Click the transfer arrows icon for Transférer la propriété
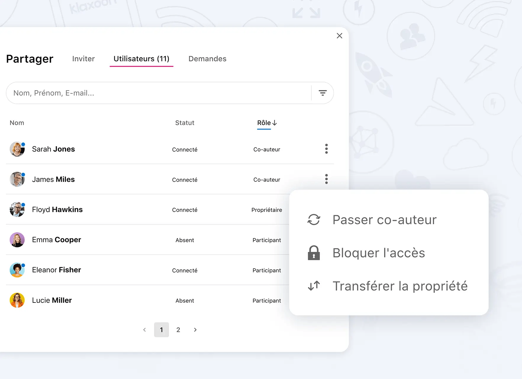522x379 pixels. [x=313, y=286]
